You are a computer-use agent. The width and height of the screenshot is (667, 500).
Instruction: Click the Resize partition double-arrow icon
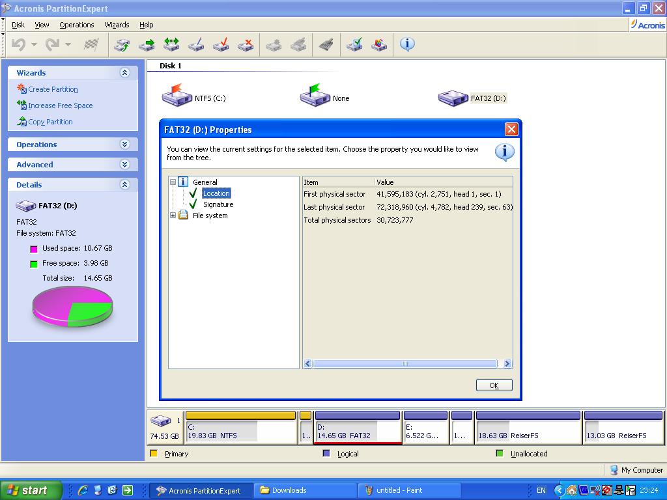click(171, 44)
